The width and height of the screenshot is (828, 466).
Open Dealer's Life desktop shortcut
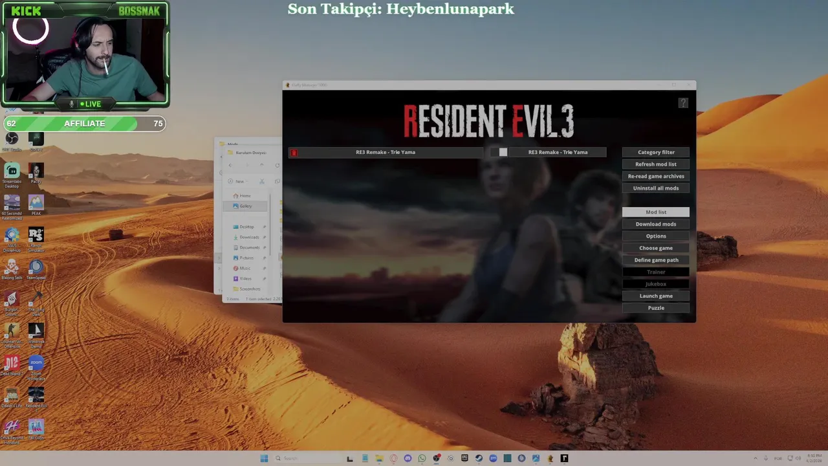(x=12, y=398)
